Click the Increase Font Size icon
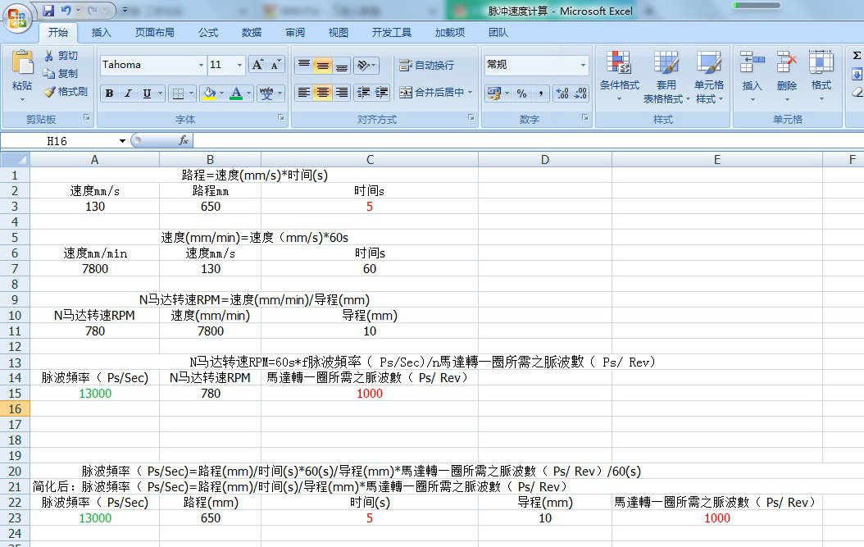The width and height of the screenshot is (864, 547). (257, 65)
